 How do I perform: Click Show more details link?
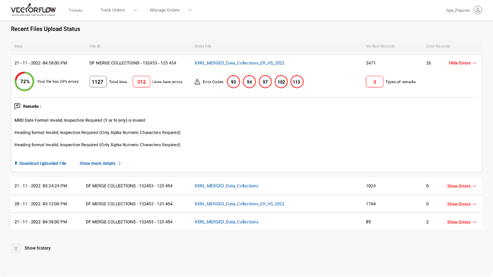(x=100, y=163)
